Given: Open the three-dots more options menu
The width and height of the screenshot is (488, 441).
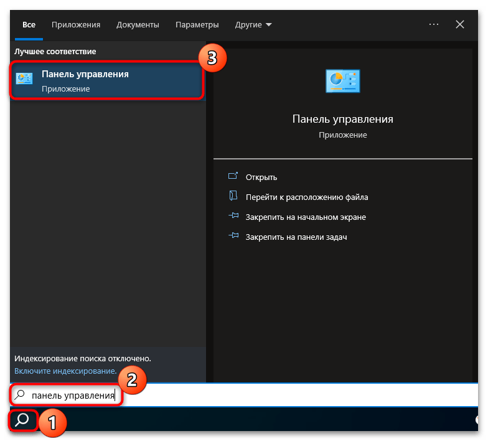Looking at the screenshot, I should (x=433, y=24).
